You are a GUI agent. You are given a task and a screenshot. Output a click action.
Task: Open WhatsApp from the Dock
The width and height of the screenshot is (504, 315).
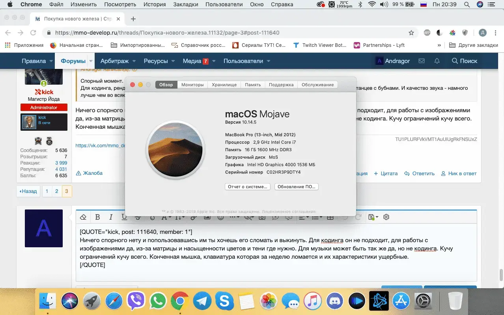158,301
